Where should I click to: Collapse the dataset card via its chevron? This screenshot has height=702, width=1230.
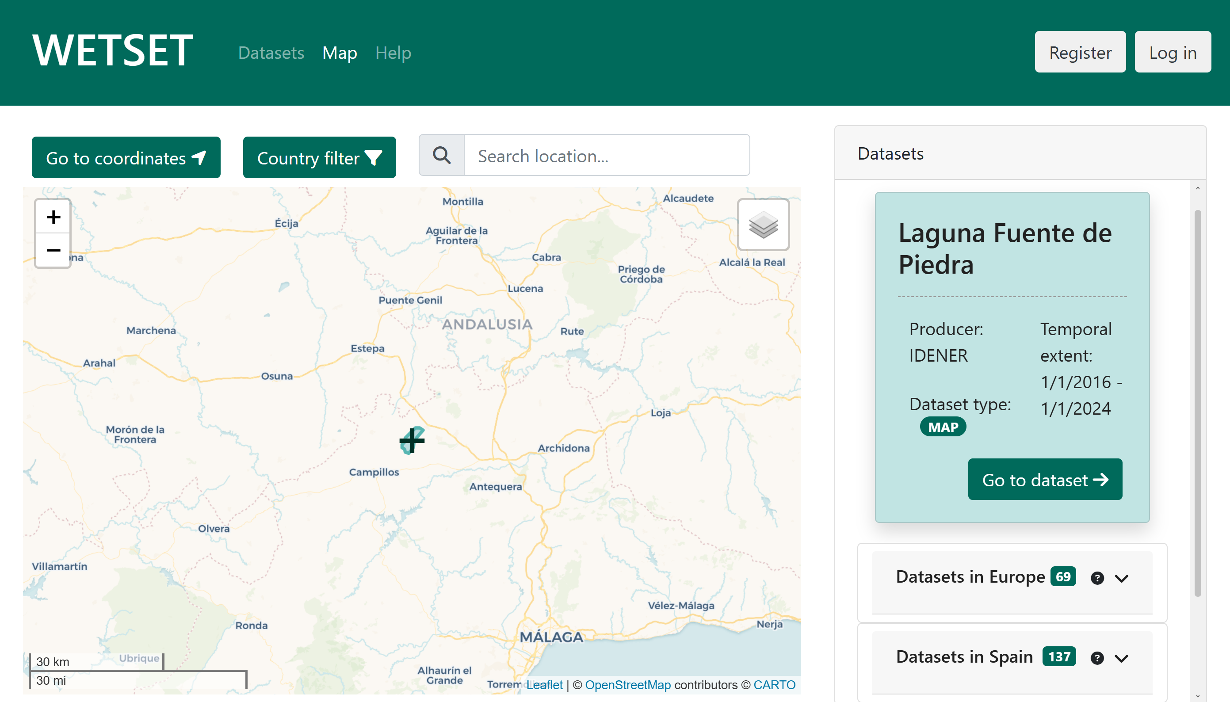pos(1122,578)
